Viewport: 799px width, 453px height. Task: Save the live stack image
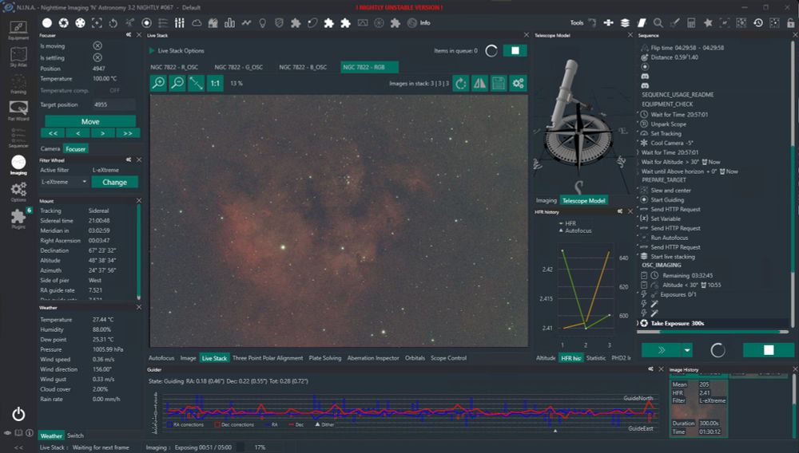pyautogui.click(x=499, y=84)
